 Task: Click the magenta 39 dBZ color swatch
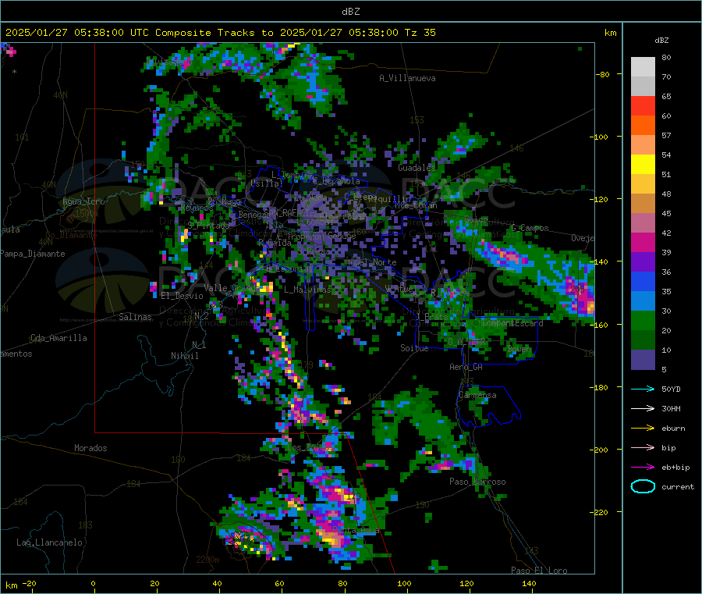(643, 242)
